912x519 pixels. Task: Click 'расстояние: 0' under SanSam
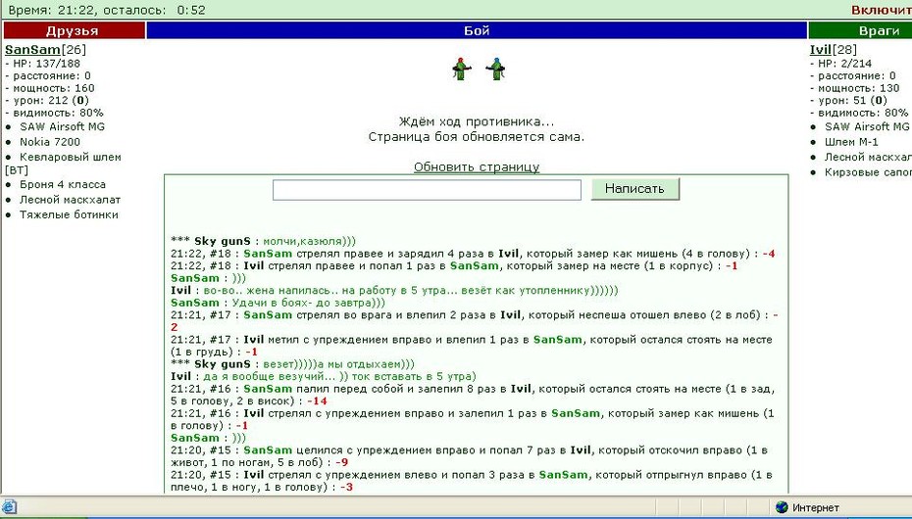(52, 76)
